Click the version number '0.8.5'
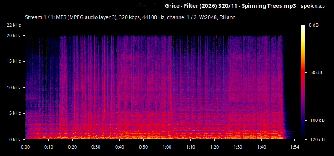The image size is (334, 156). [320, 7]
